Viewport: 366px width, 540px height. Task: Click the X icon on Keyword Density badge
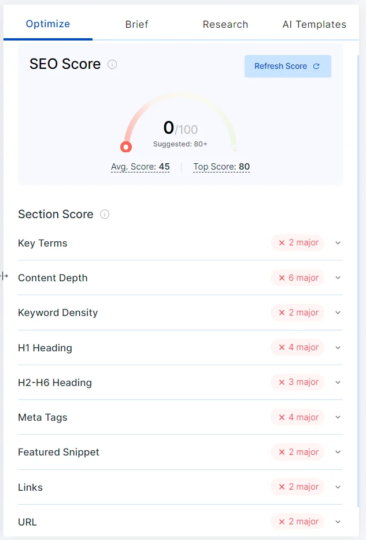[281, 312]
